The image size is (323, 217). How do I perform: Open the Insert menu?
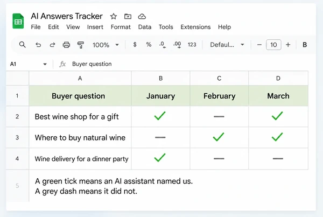tap(95, 27)
